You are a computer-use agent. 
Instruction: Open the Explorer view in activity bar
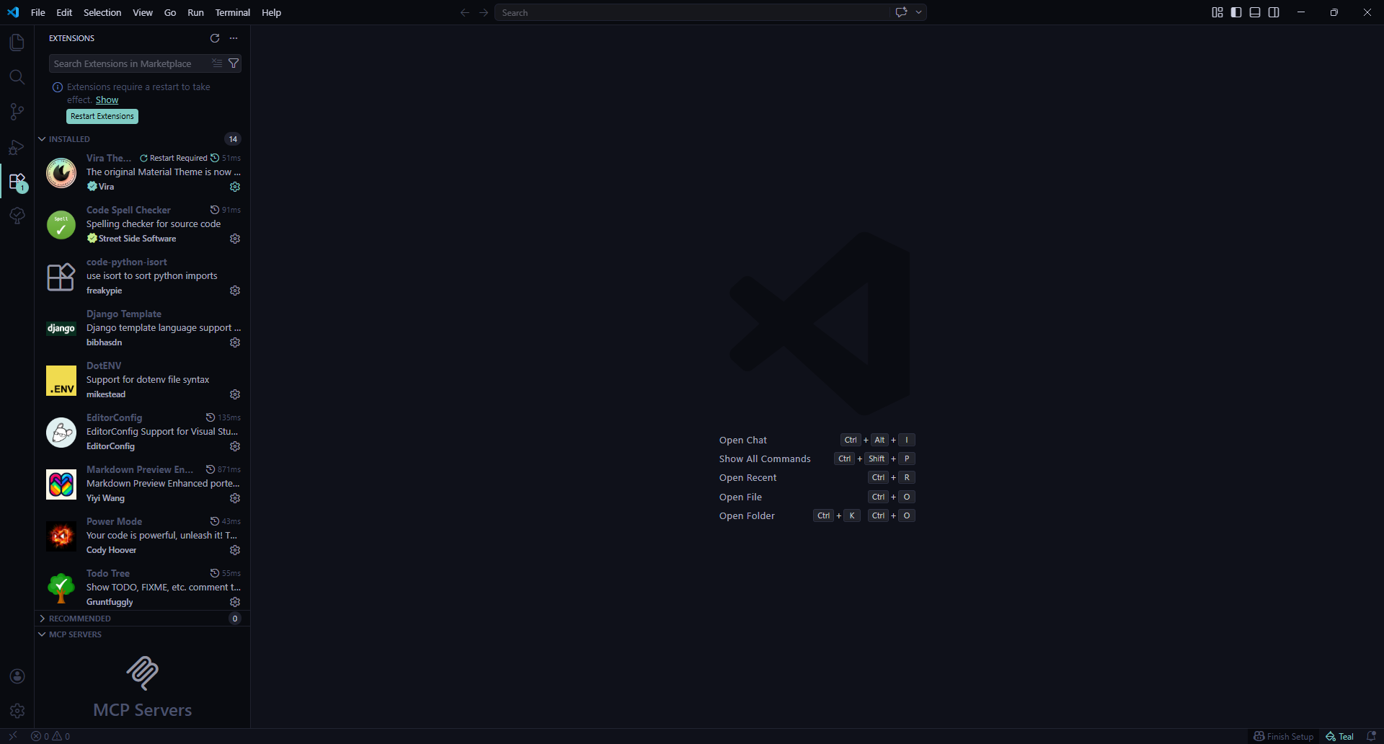click(17, 43)
